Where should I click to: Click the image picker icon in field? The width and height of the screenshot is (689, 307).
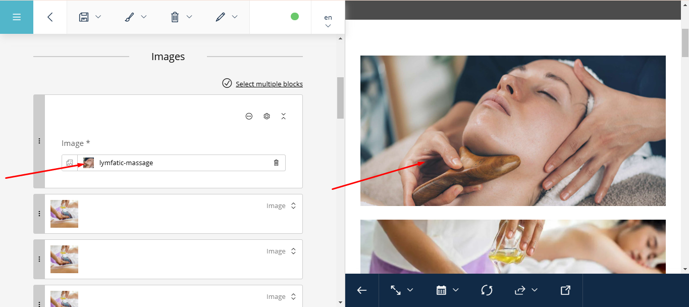pos(70,163)
